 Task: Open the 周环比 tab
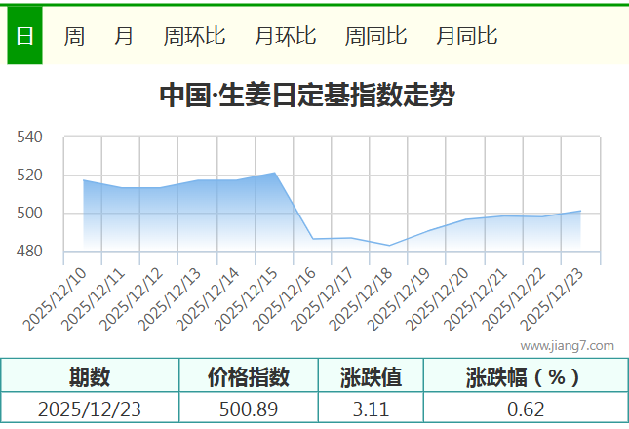194,36
